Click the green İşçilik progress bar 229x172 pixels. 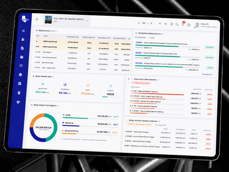coord(90,119)
